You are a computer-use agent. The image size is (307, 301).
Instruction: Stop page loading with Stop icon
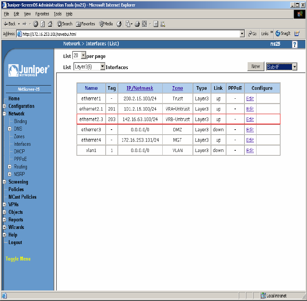pos(35,24)
